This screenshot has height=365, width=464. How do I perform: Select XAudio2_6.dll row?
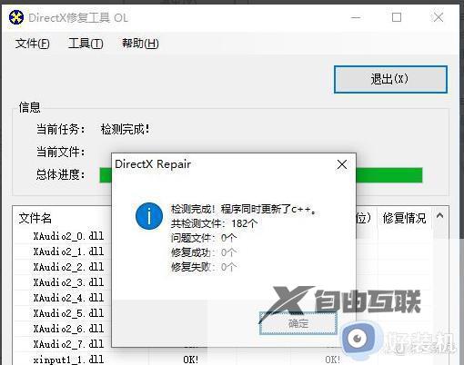(68, 329)
